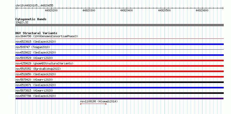Image resolution: width=231 pixels, height=114 pixels.
Task: Select the thin red esv3644798 variant line
Action: (x=119, y=39)
